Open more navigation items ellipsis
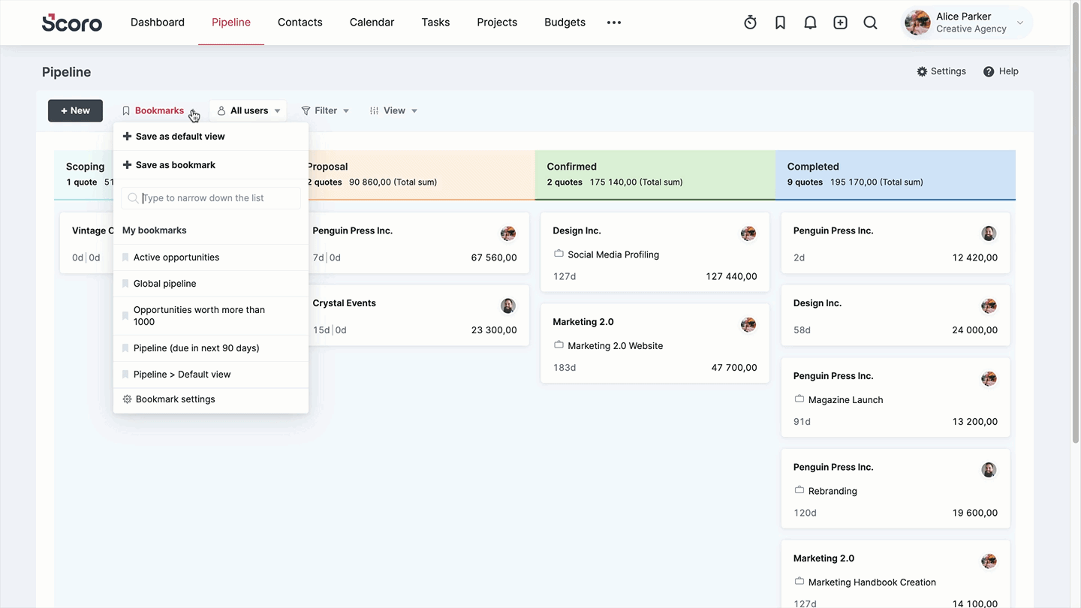1081x608 pixels. (614, 23)
